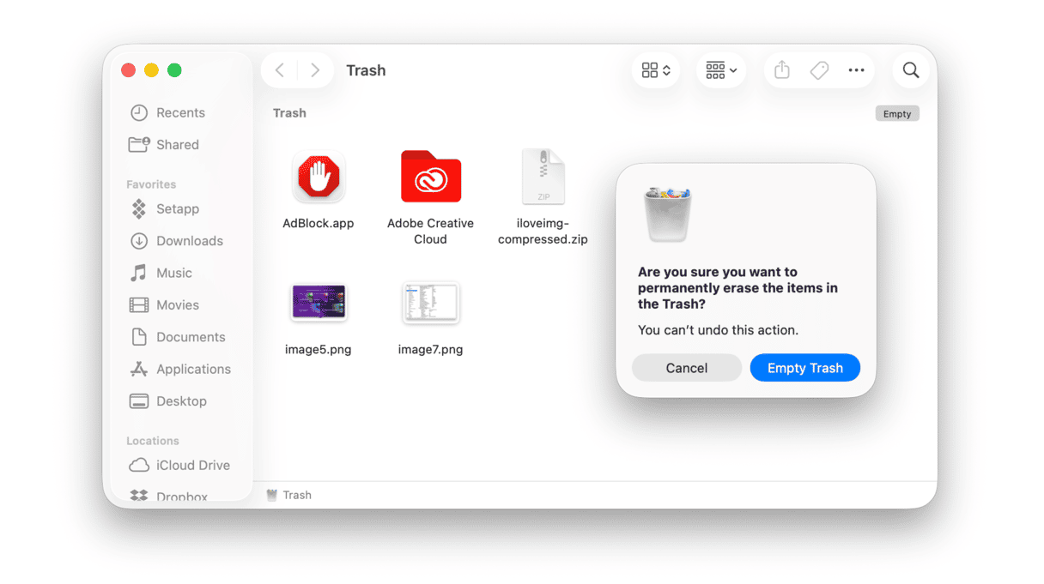Cancel the empty trash dialog
The image size is (1044, 584).
tap(686, 367)
